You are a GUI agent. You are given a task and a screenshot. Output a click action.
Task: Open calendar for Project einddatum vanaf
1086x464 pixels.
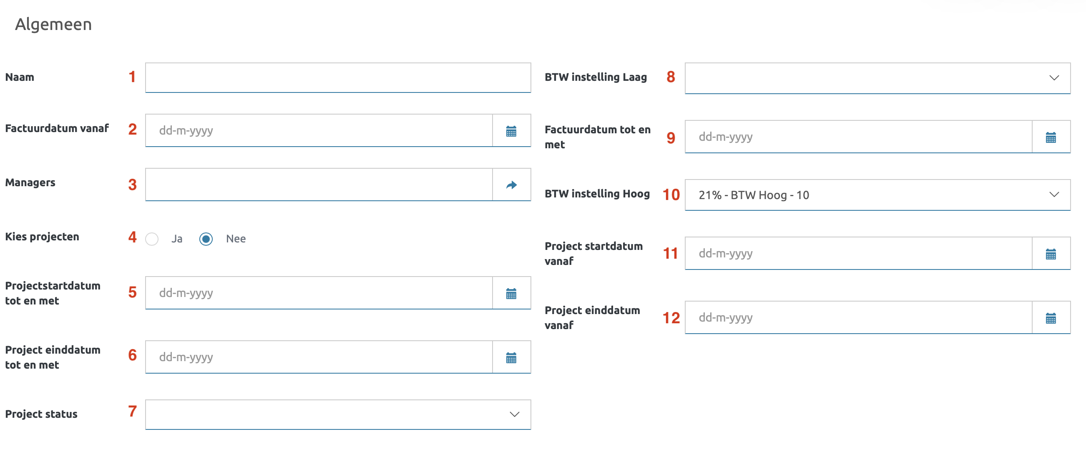[x=1051, y=318]
